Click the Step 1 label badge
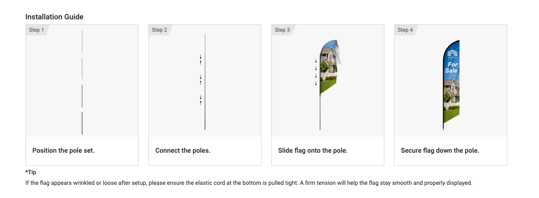Screen dimensions: 539x198 click(x=36, y=30)
